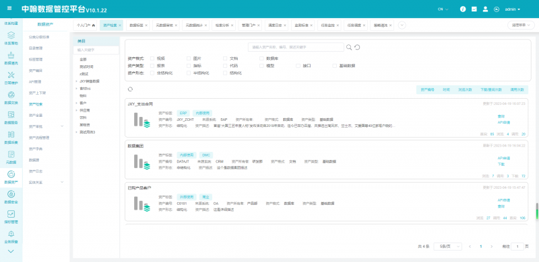Open 数据采集 module in left sidebar

pos(11,137)
